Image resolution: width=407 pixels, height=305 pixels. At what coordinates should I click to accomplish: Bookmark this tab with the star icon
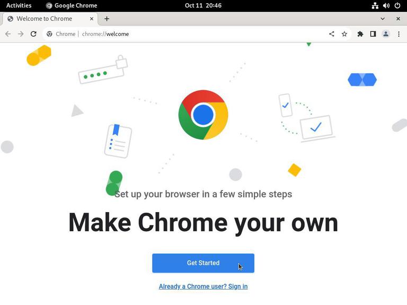(x=344, y=34)
